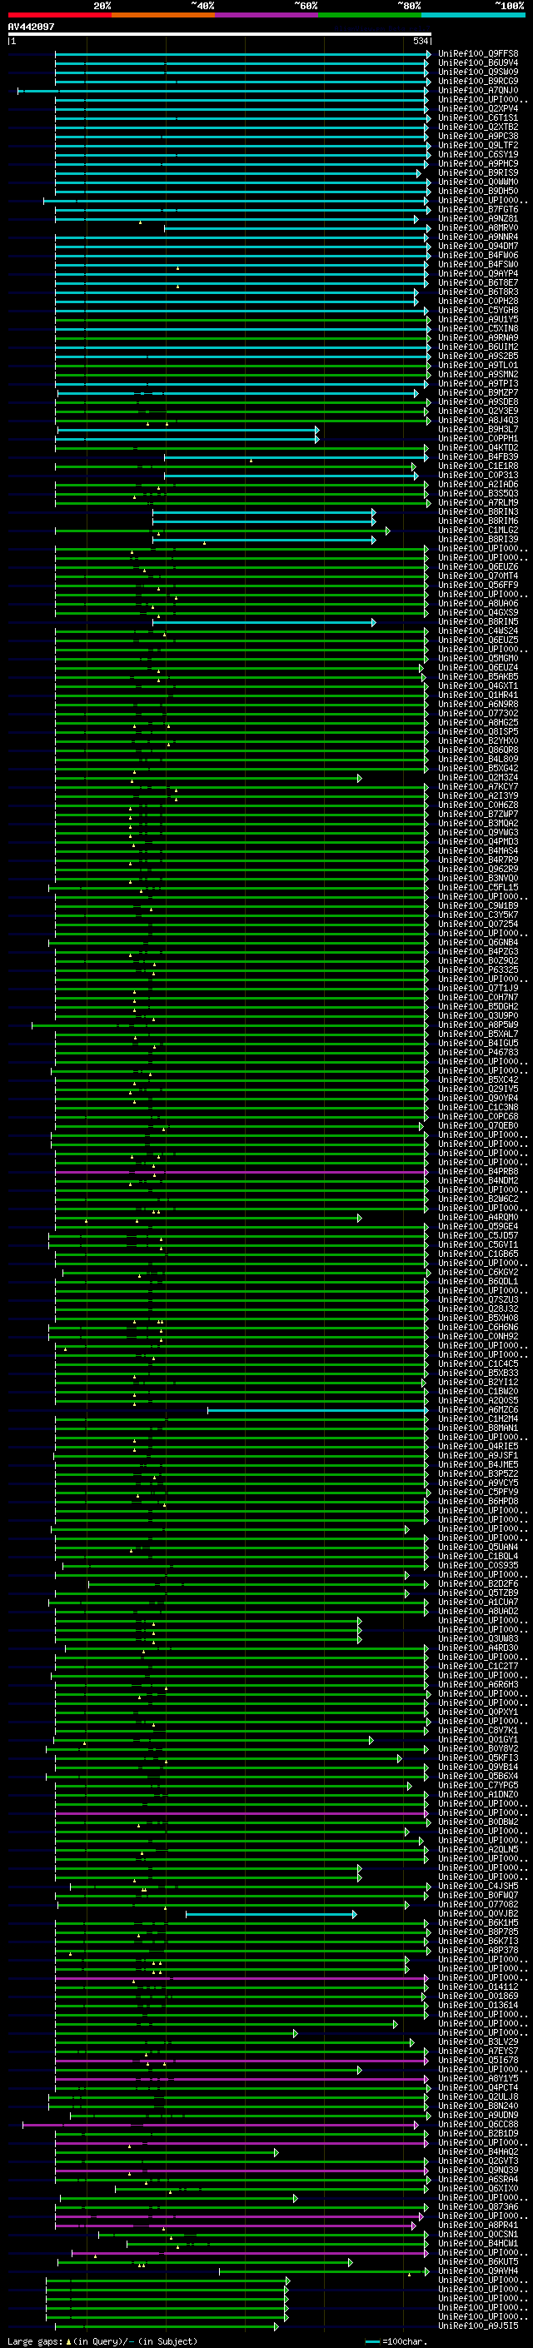The height and width of the screenshot is (2348, 533).
Task: Select label UniRef100_C0PH28
Action: point(478,301)
